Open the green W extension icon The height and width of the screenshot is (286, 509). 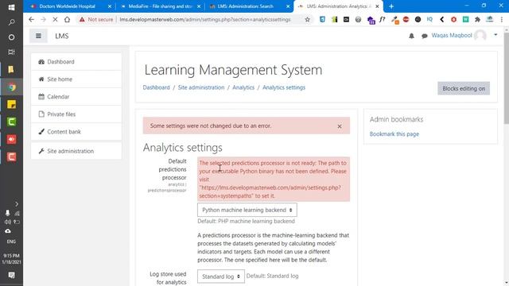[465, 19]
